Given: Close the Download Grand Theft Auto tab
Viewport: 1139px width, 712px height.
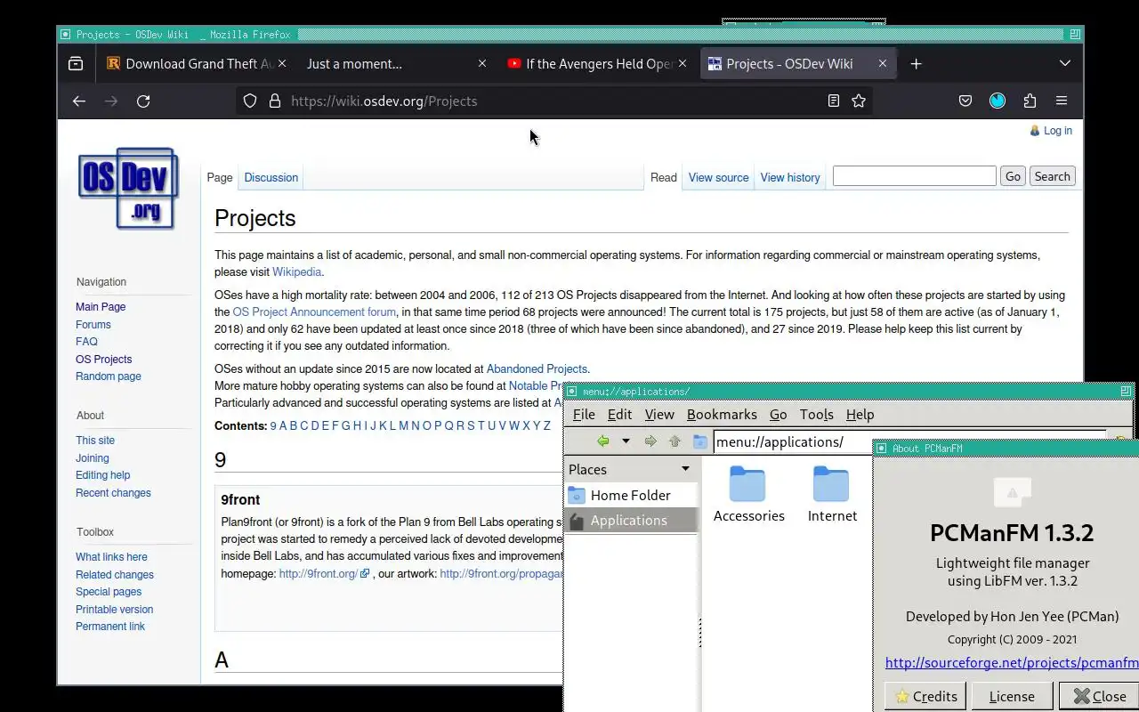Looking at the screenshot, I should 282,63.
